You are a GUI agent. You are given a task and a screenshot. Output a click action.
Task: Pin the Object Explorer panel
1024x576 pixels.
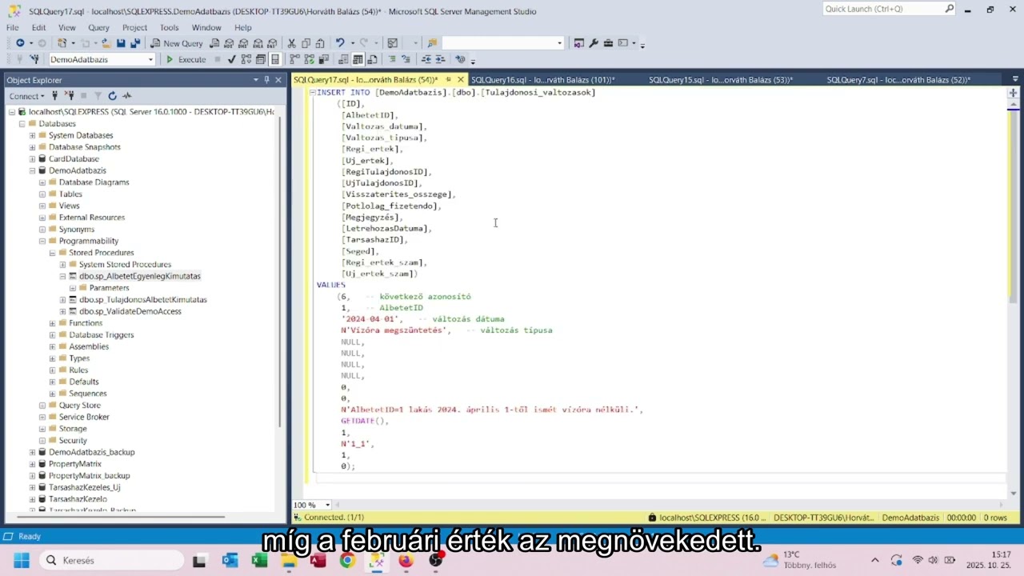(x=267, y=80)
